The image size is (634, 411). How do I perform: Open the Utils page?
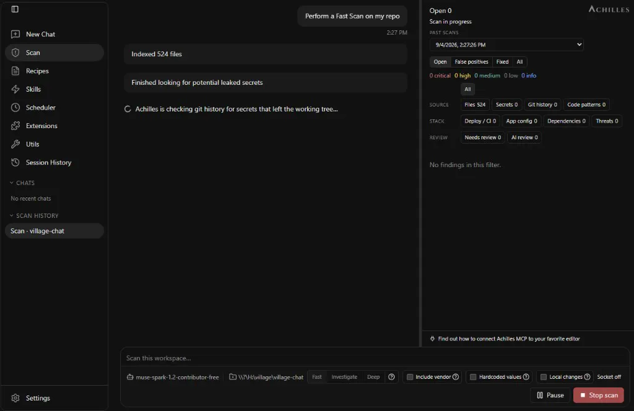(54, 144)
